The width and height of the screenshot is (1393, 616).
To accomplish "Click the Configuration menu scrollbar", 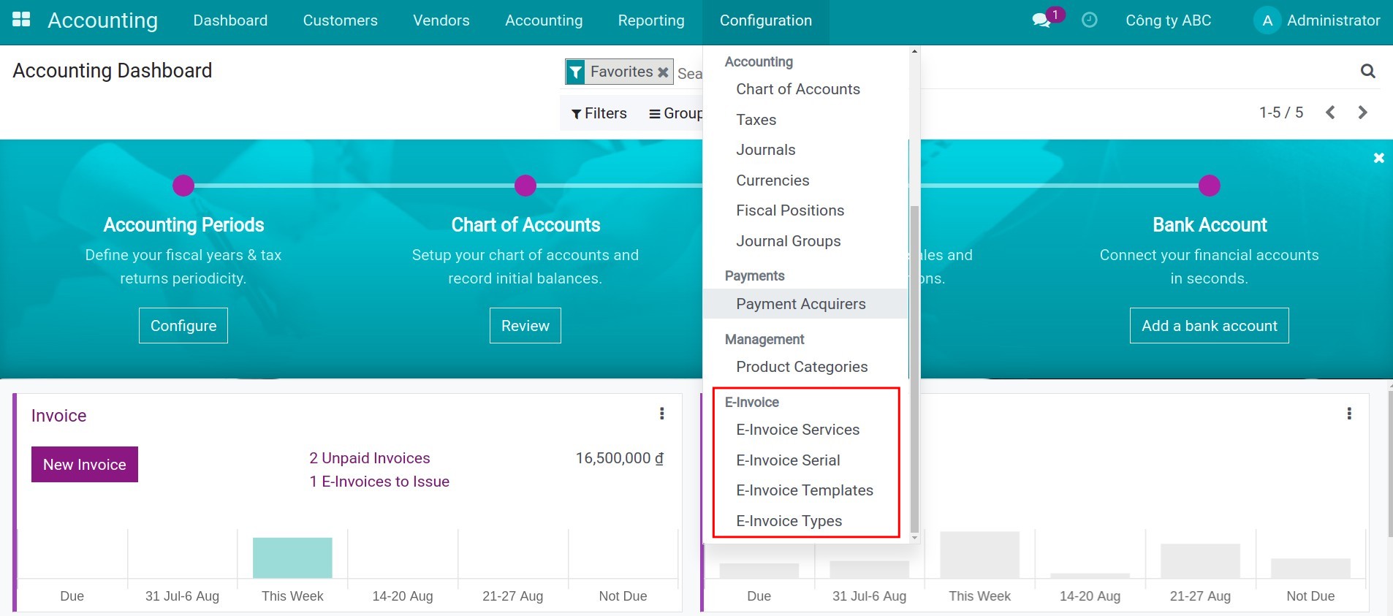I will (914, 365).
